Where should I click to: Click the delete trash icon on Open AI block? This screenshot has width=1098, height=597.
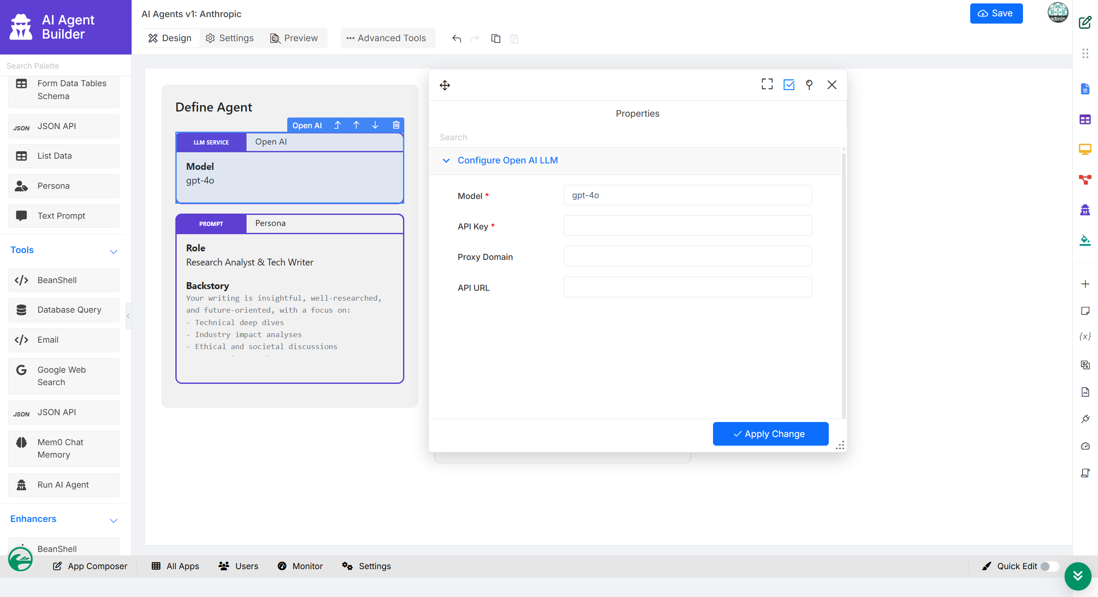pyautogui.click(x=396, y=125)
